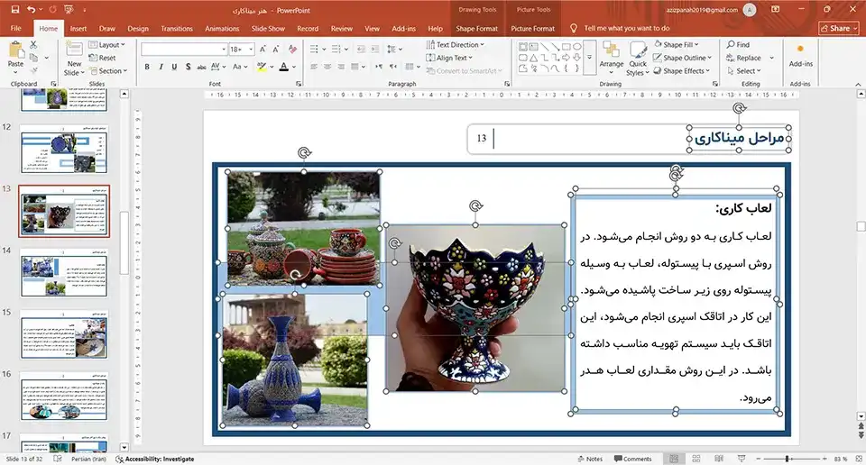866x465 pixels.
Task: Apply the font color swatch
Action: coord(283,67)
